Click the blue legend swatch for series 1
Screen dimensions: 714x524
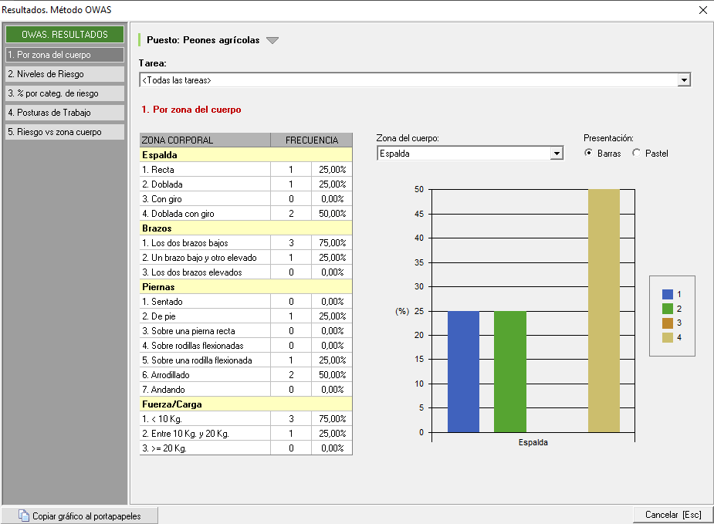(x=668, y=294)
